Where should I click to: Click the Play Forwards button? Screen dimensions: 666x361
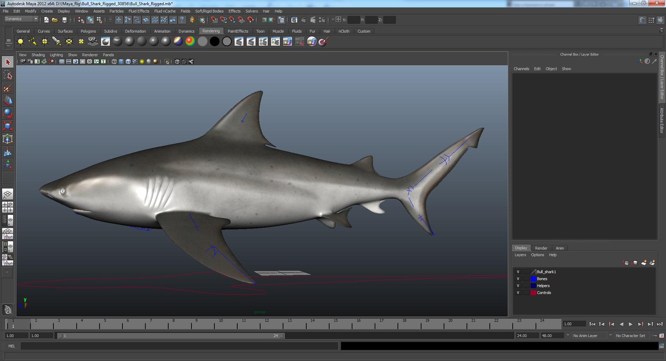(631, 324)
